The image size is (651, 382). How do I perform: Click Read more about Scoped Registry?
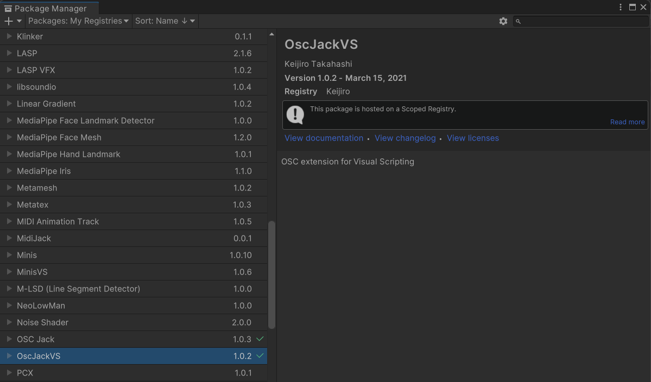click(x=627, y=122)
